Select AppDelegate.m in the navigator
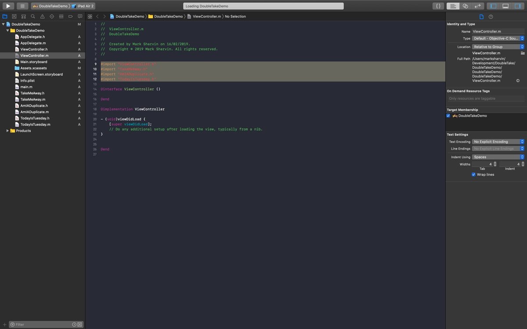527x329 pixels. point(33,43)
